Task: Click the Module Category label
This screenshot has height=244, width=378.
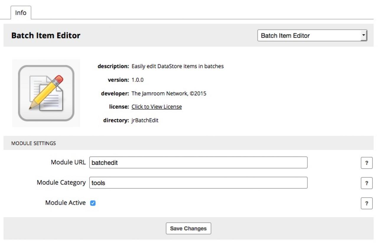Action: (61, 183)
